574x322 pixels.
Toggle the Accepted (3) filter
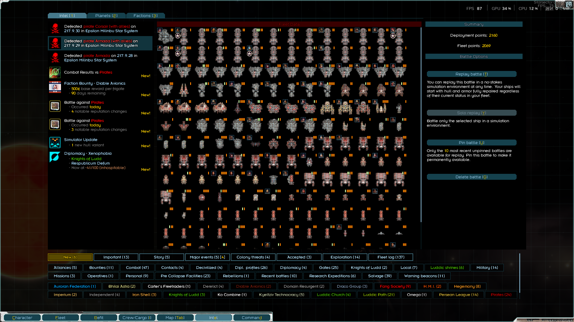click(x=299, y=257)
